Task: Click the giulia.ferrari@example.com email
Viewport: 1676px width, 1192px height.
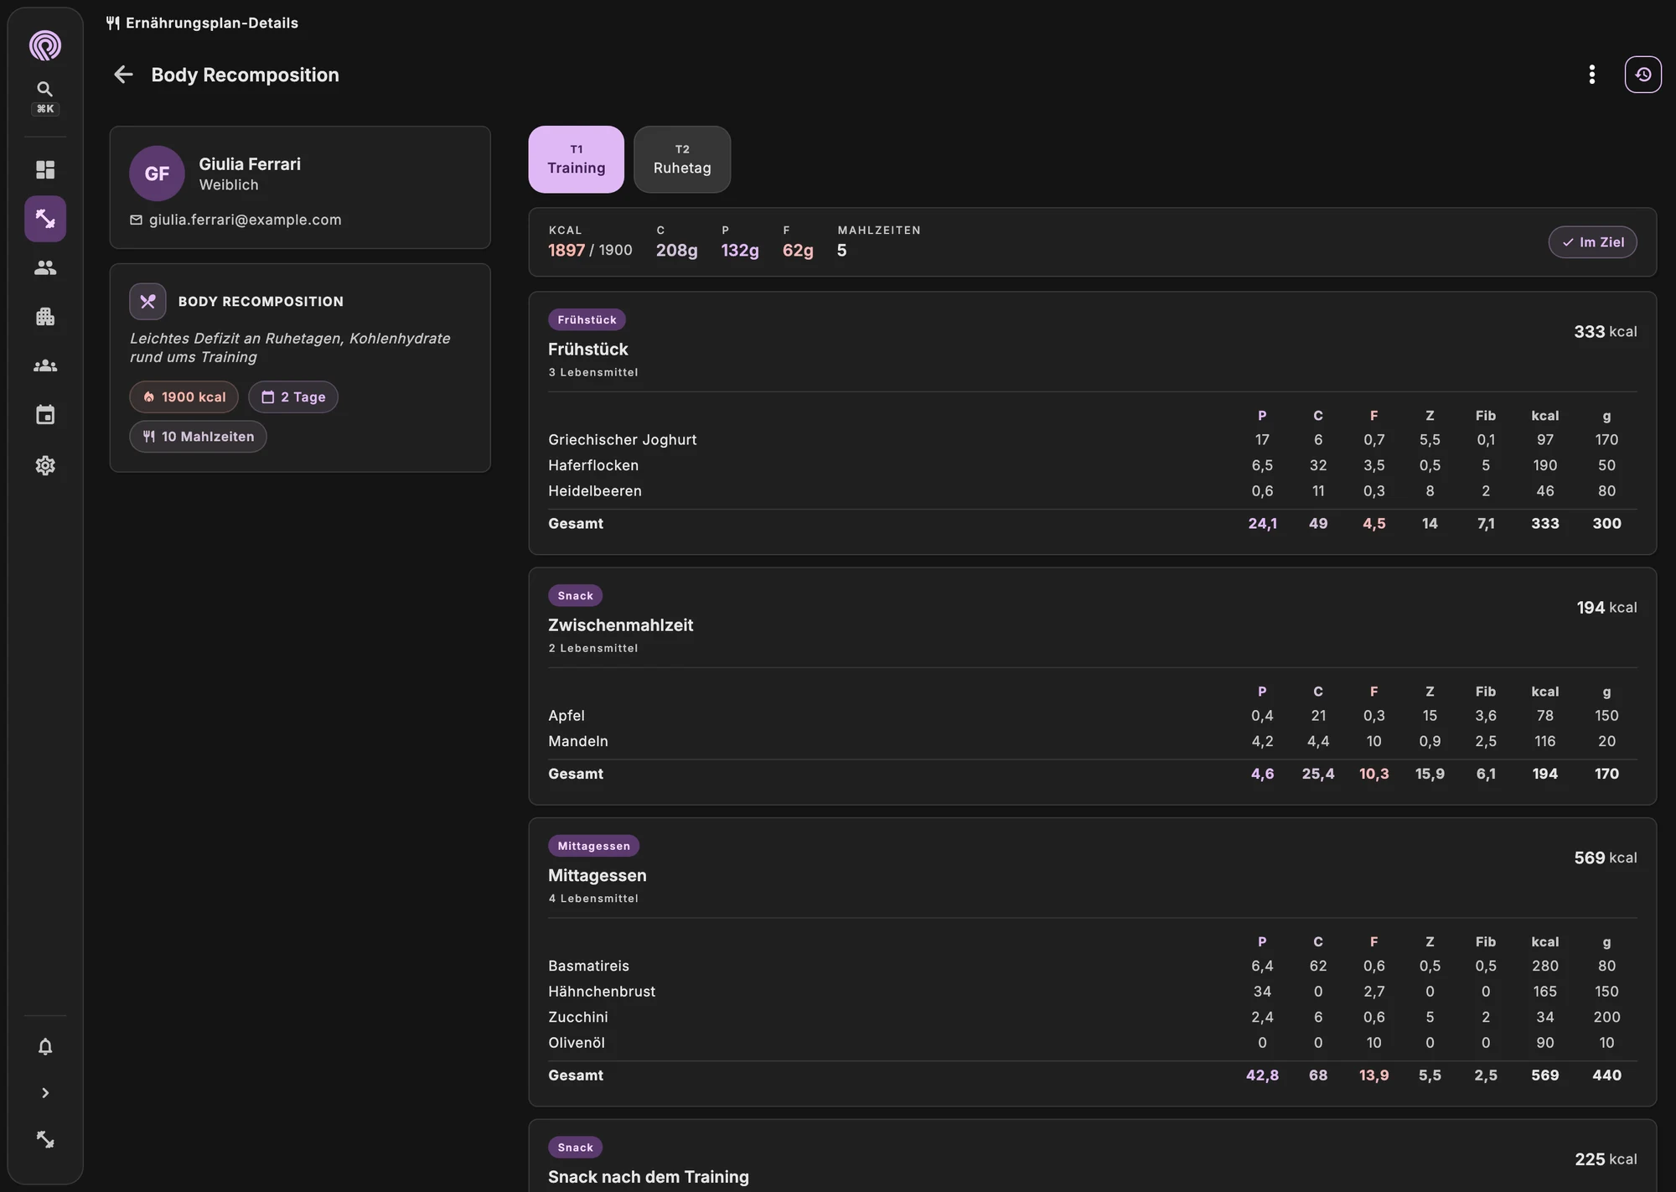Action: 246,220
